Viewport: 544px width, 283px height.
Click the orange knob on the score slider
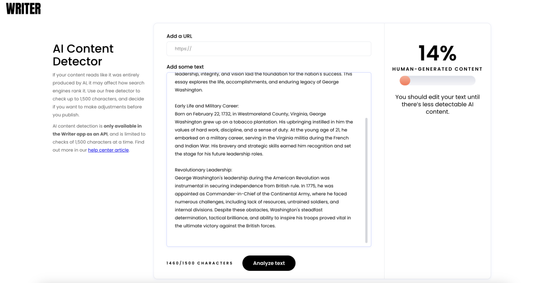click(405, 81)
